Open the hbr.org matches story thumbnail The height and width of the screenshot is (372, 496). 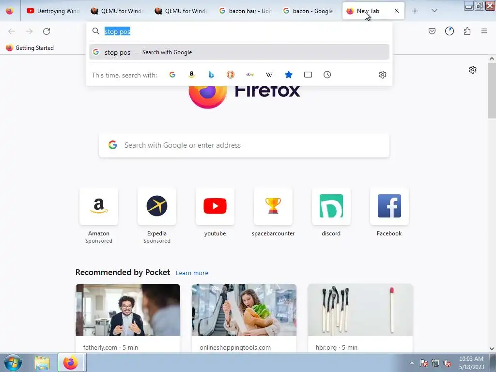tap(360, 310)
